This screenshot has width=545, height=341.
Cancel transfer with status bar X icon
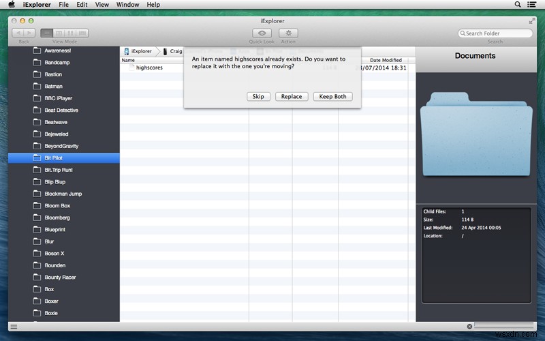(469, 327)
